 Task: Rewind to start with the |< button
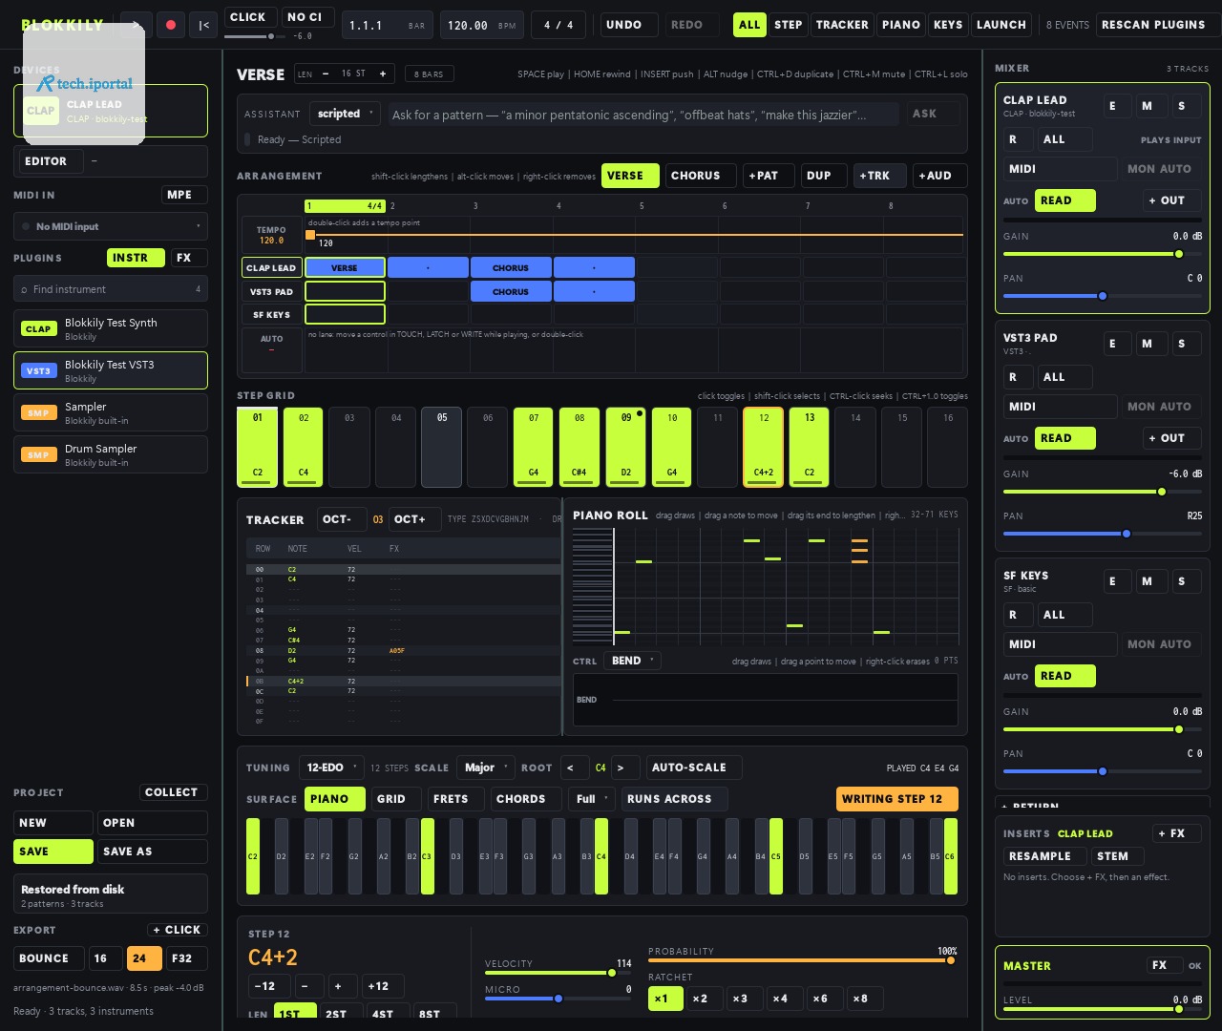pos(203,25)
